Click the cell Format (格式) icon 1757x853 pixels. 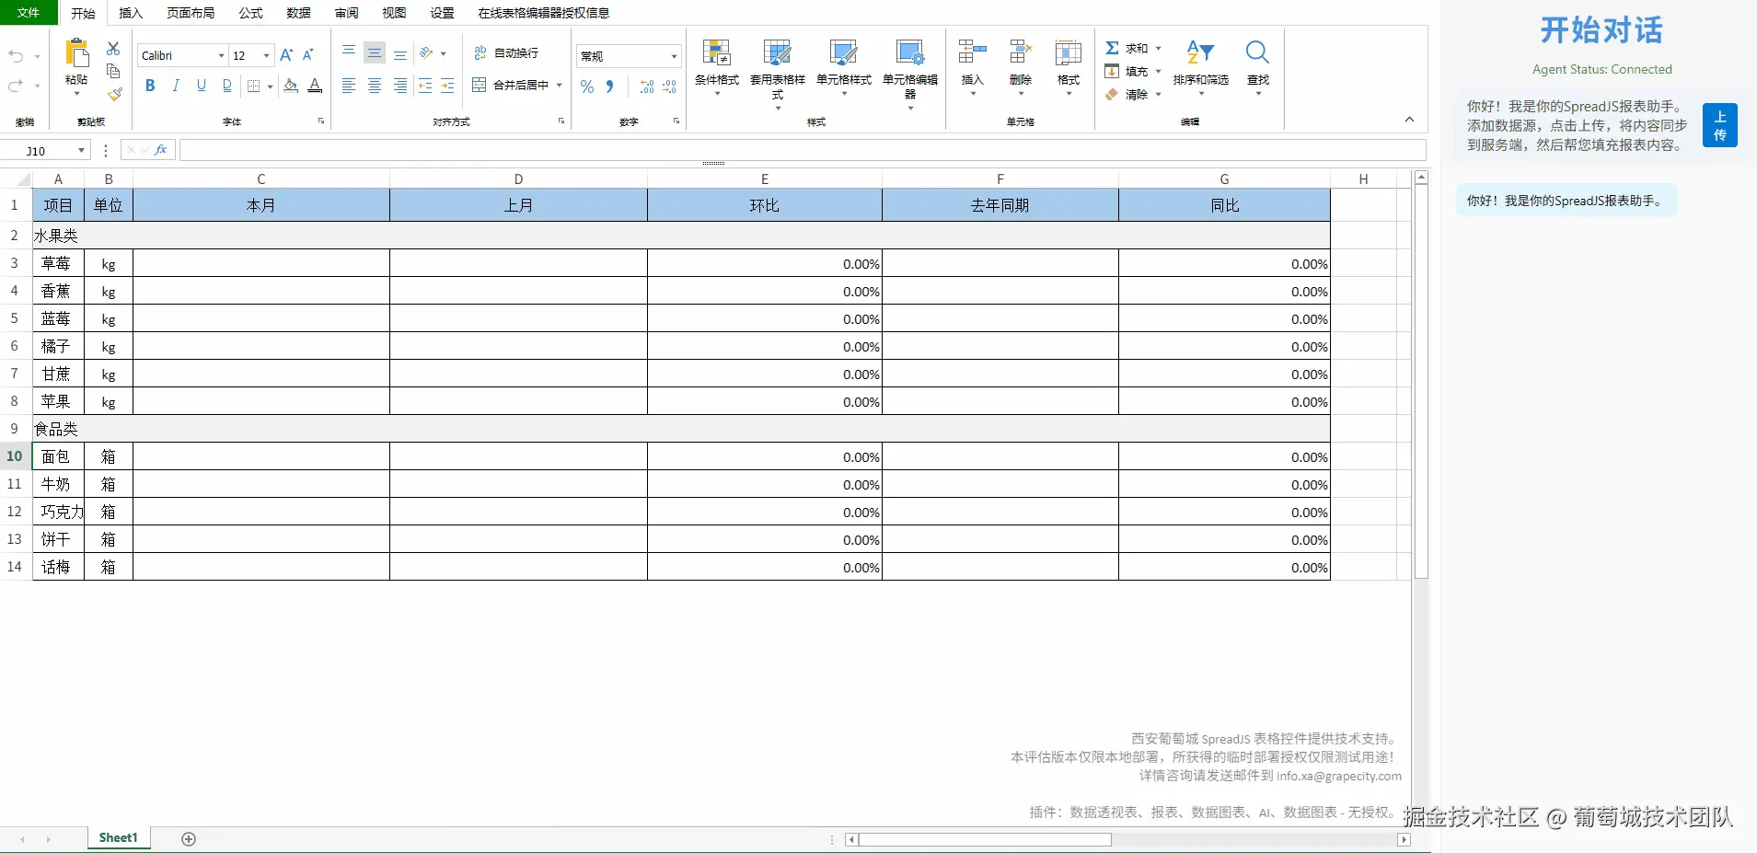click(1069, 52)
